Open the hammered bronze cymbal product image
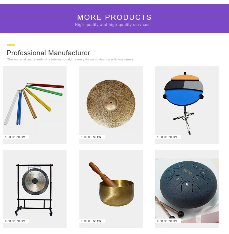The height and width of the screenshot is (234, 229). tap(111, 105)
